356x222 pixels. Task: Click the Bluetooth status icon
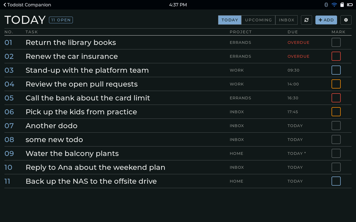pos(326,5)
